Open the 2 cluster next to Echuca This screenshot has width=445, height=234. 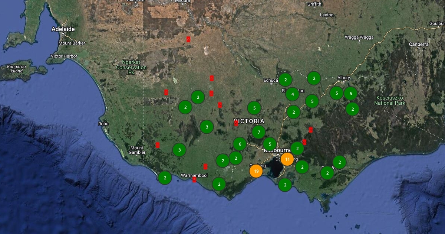(x=285, y=80)
